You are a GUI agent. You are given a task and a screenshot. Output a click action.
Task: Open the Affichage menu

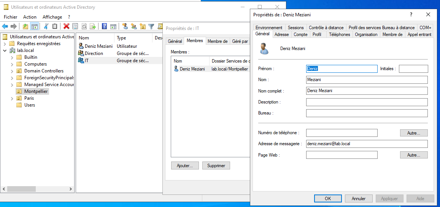(x=52, y=17)
